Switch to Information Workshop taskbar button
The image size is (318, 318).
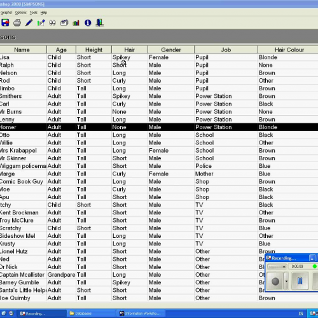pos(141,314)
